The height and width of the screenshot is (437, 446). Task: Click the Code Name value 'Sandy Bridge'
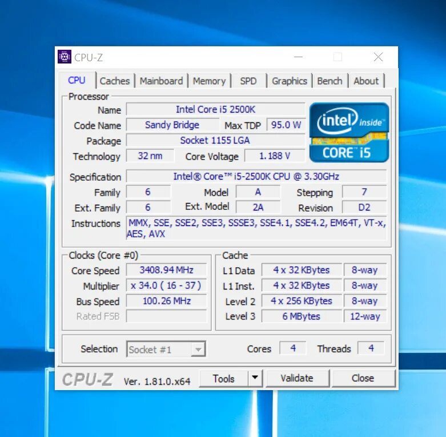click(x=172, y=125)
